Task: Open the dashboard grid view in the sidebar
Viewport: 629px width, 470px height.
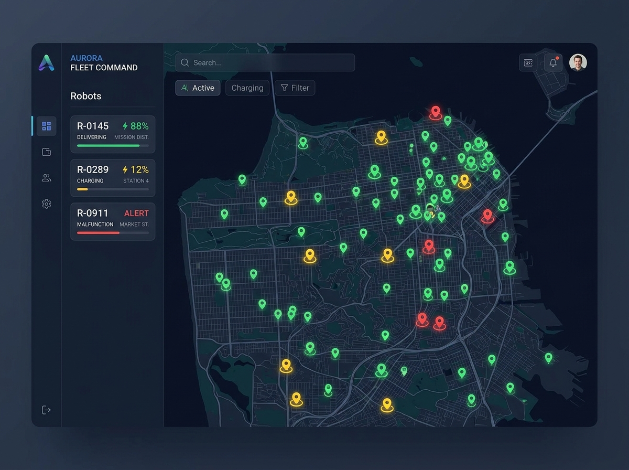Action: pos(47,126)
